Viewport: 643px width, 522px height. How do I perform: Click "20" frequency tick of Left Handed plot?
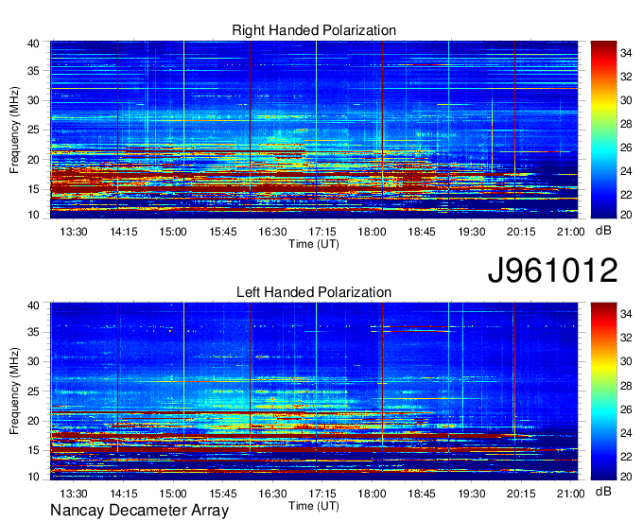coord(33,421)
